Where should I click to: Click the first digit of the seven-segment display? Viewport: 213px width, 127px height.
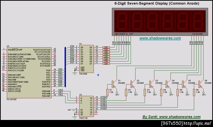(x=122, y=21)
